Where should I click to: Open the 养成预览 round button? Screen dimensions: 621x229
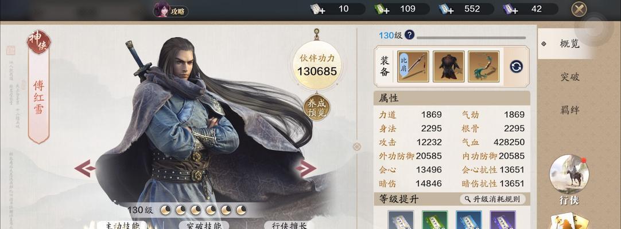[x=317, y=108]
